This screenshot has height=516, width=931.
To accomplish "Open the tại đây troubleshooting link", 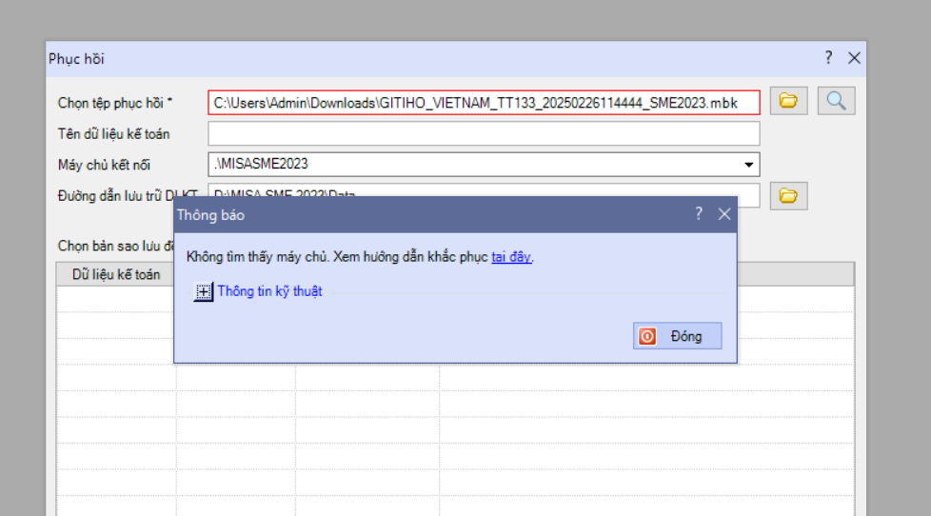I will (511, 256).
